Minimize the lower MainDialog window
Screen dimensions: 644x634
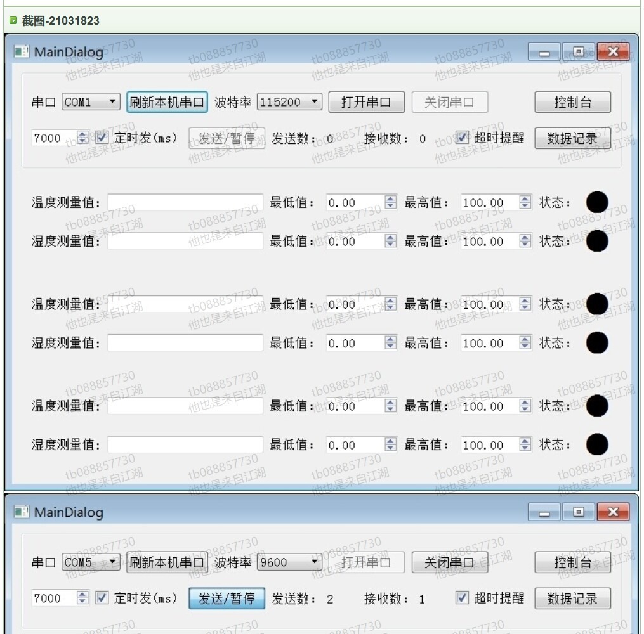pyautogui.click(x=544, y=512)
